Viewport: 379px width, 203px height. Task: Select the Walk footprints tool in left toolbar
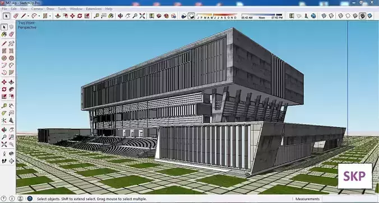4,161
